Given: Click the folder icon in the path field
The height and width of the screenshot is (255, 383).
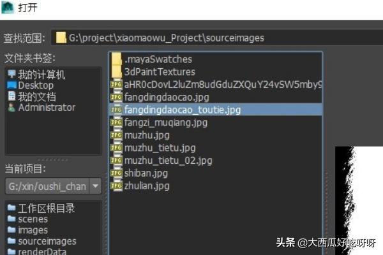Looking at the screenshot, I should pos(61,38).
